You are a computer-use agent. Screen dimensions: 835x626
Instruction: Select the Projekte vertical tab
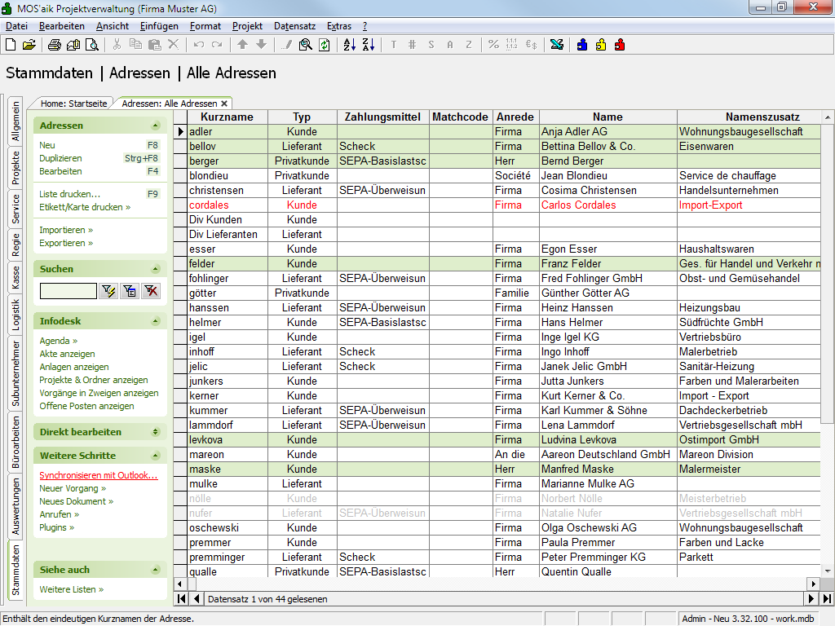tap(15, 168)
